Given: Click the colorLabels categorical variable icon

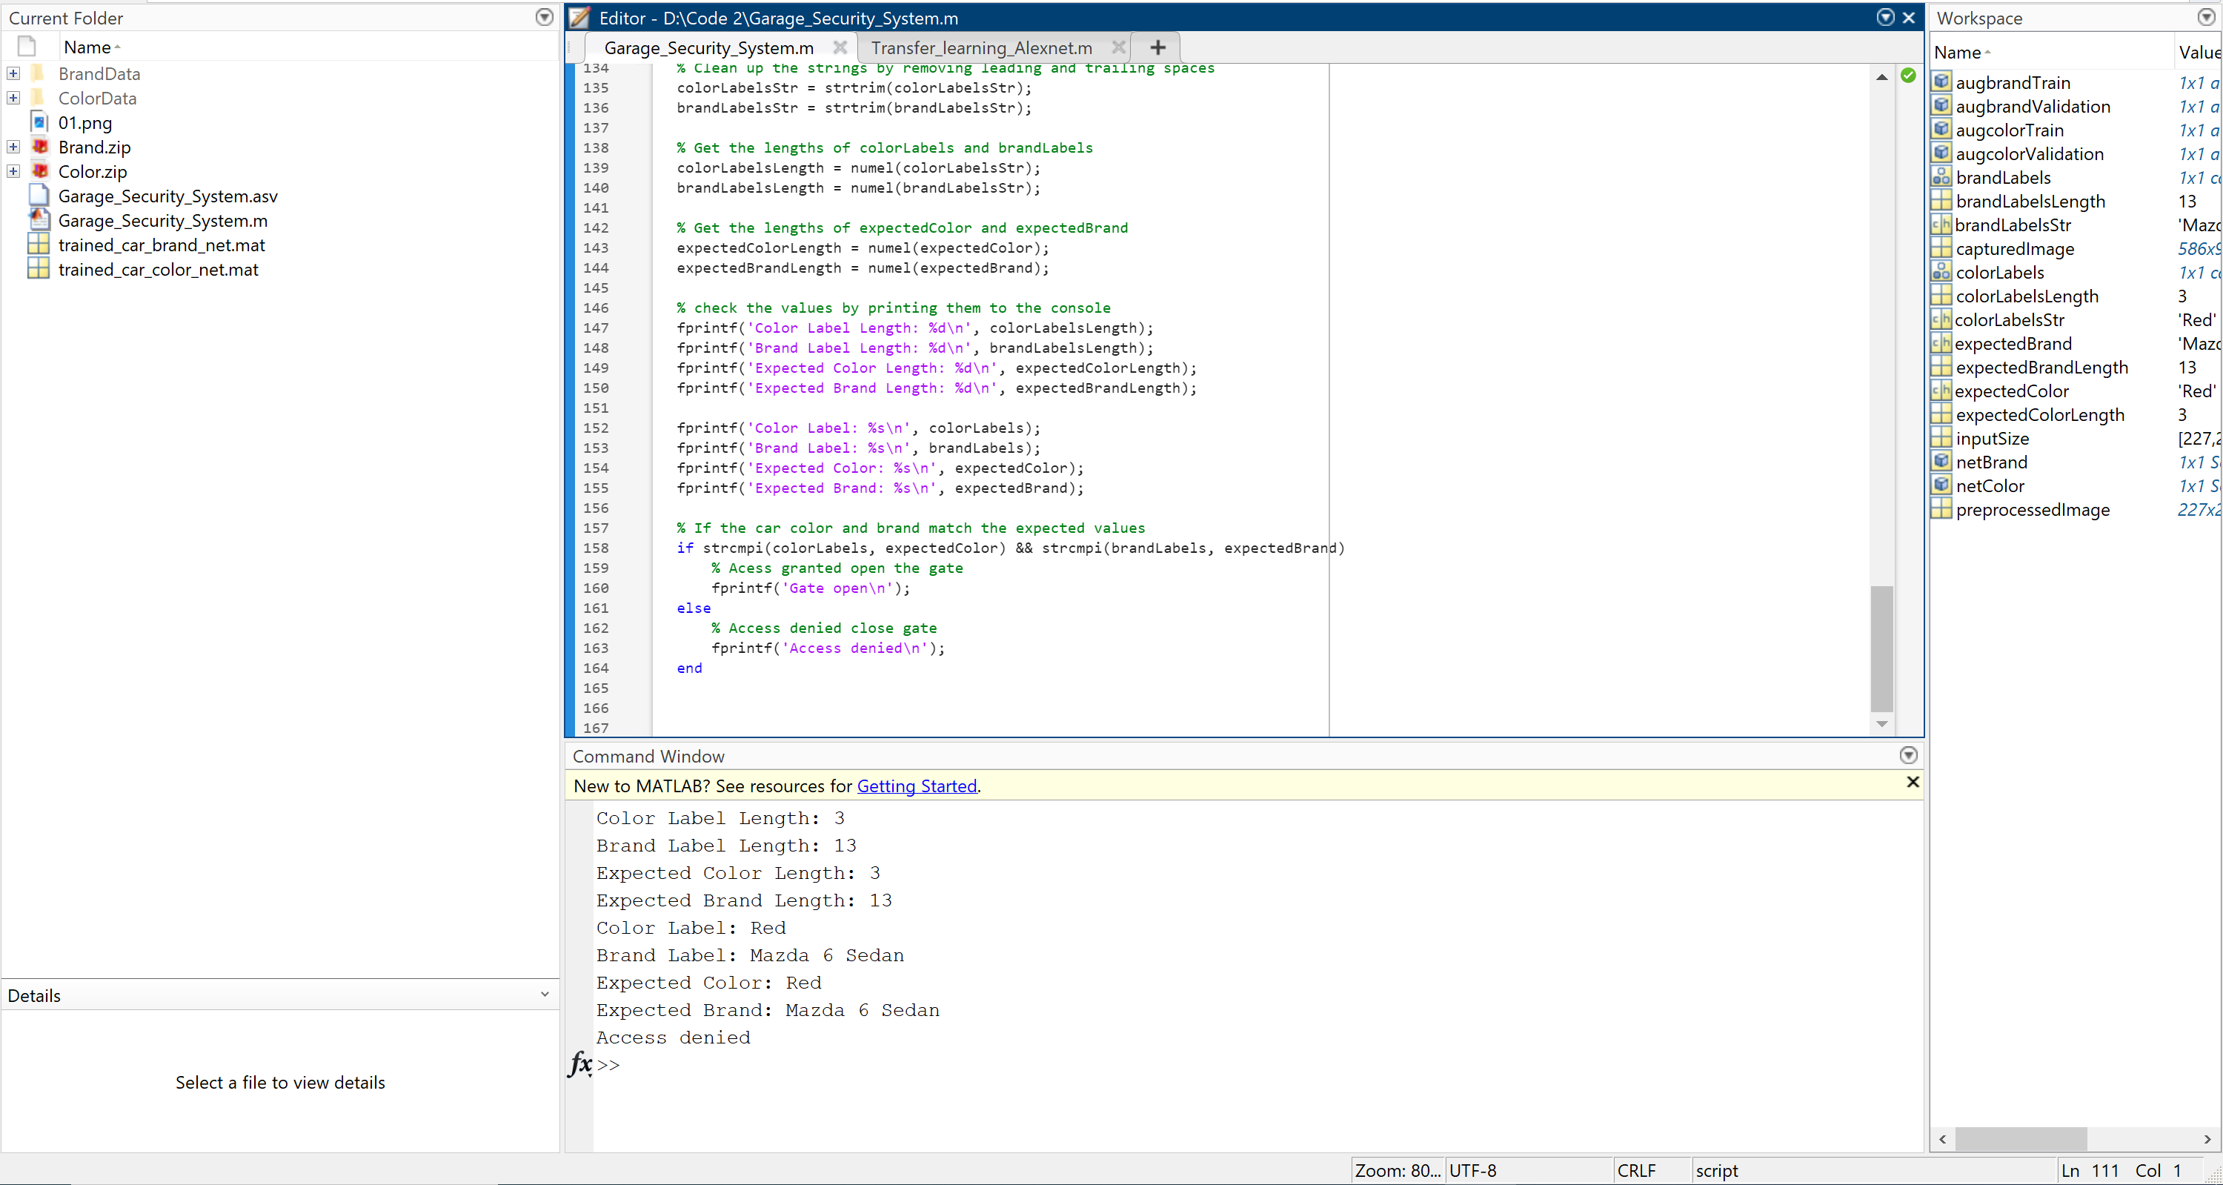Looking at the screenshot, I should click(1941, 272).
